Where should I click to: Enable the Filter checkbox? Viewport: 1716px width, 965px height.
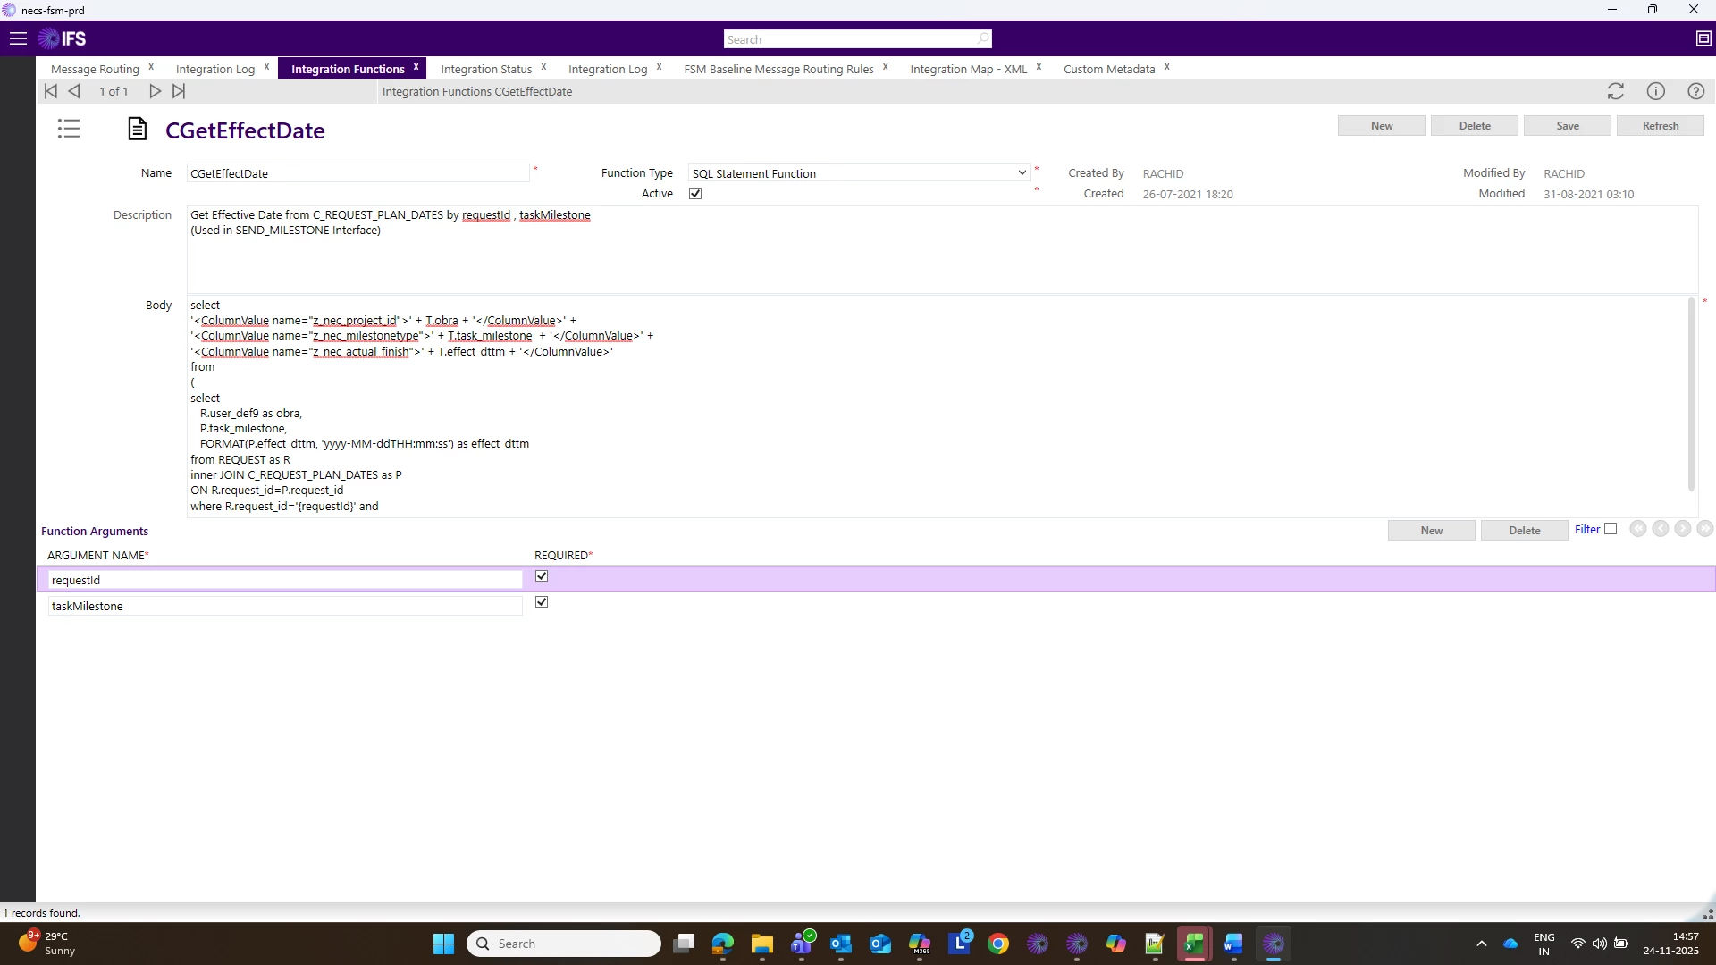tap(1611, 529)
